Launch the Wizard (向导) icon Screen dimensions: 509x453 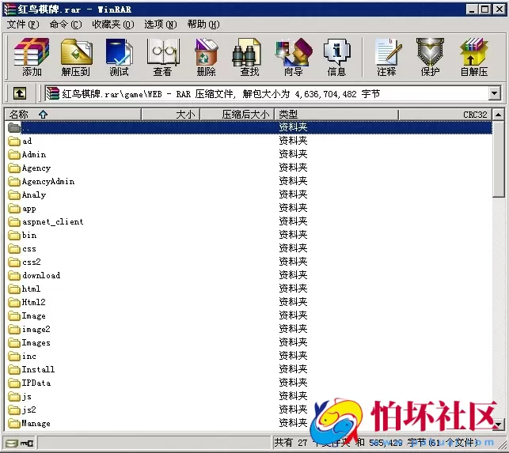294,58
